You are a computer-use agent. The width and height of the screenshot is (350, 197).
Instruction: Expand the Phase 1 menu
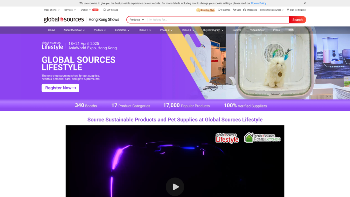[x=145, y=30]
